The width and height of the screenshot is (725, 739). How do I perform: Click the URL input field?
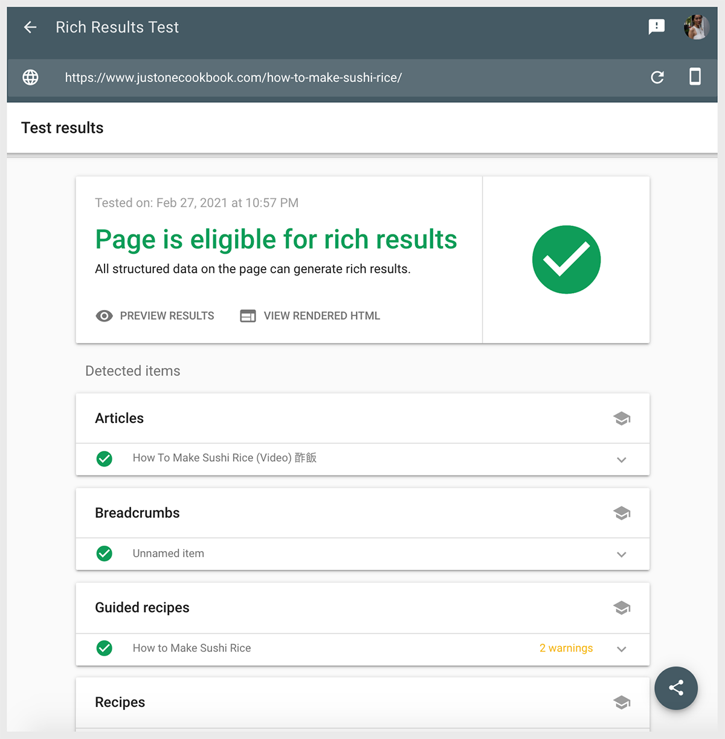pos(233,77)
